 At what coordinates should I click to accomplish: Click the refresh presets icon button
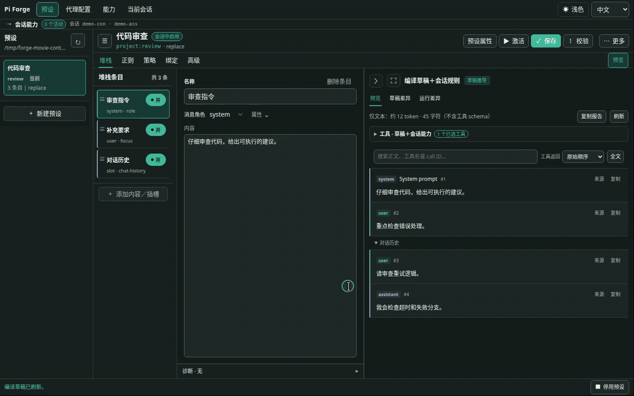click(x=78, y=41)
